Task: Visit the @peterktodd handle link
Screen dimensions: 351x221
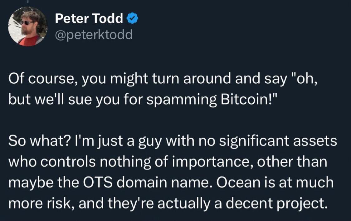Action: (x=94, y=35)
